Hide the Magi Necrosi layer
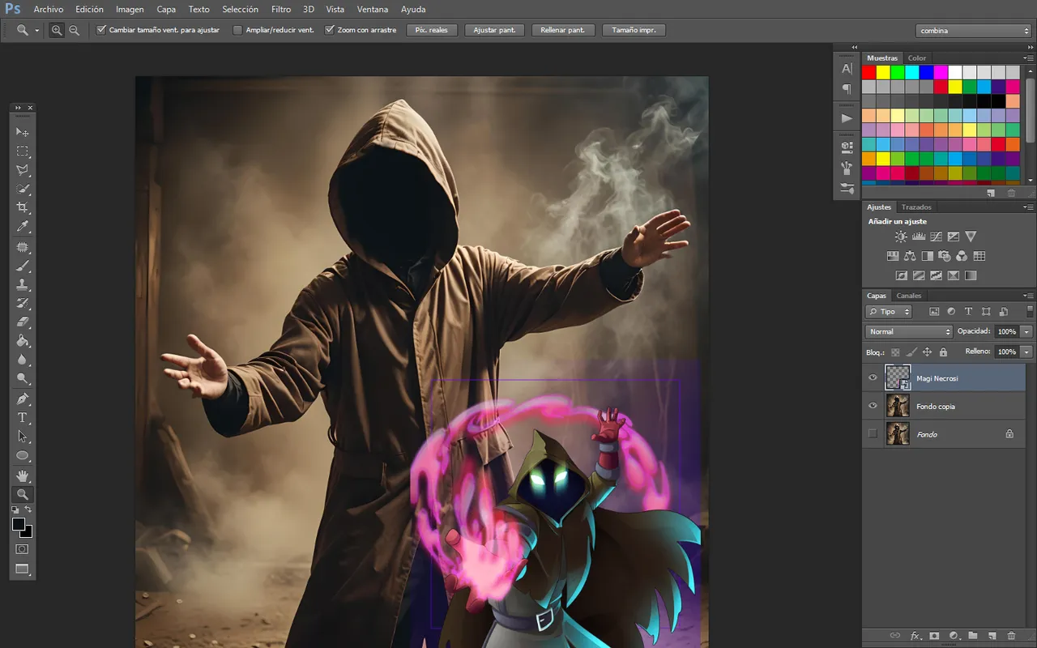Image resolution: width=1037 pixels, height=648 pixels. click(873, 378)
